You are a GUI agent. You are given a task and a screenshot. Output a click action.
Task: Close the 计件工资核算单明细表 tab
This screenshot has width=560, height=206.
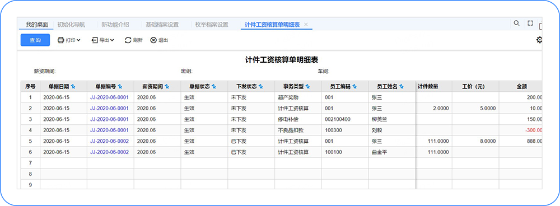(306, 25)
